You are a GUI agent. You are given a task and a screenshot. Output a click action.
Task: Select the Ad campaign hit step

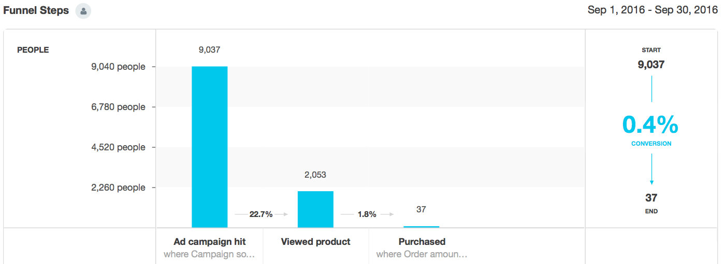click(210, 242)
